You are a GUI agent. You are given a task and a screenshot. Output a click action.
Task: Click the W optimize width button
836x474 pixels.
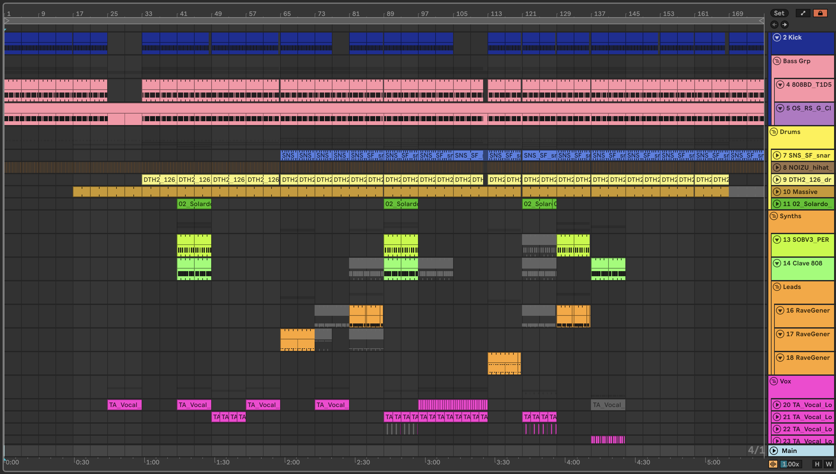(x=829, y=464)
